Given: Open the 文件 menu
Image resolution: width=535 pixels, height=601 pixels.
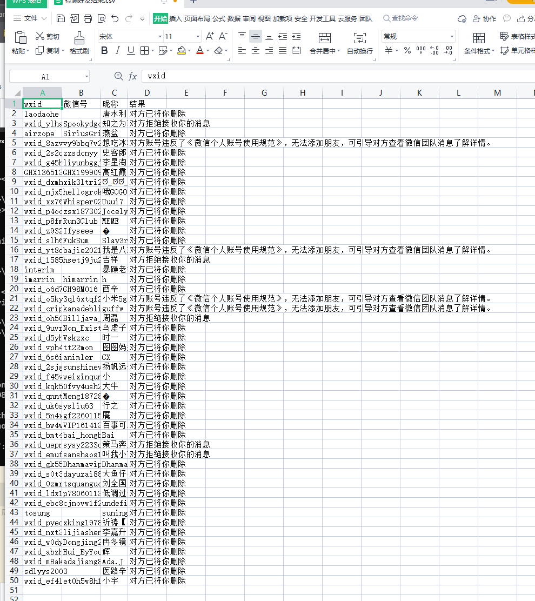Looking at the screenshot, I should 30,18.
